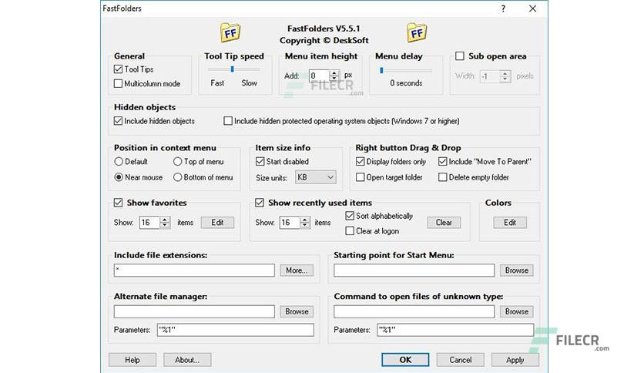
Task: Enable Delete empty folder checkbox
Action: coord(443,177)
